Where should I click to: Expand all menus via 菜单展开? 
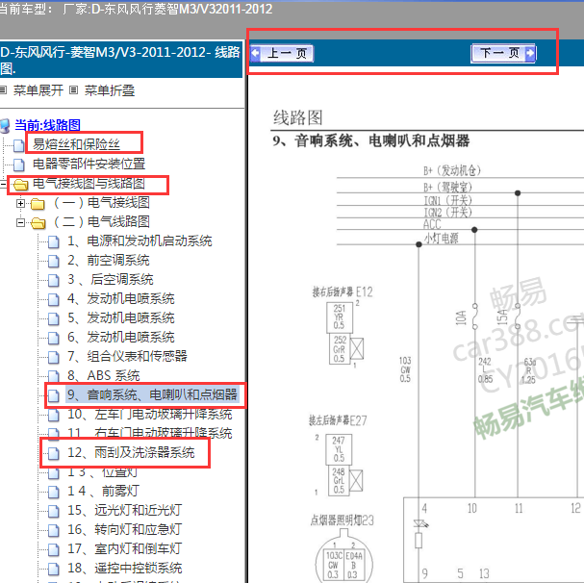click(38, 90)
